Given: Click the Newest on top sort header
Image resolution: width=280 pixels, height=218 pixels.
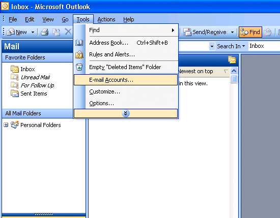Looking at the screenshot, I should [x=195, y=71].
